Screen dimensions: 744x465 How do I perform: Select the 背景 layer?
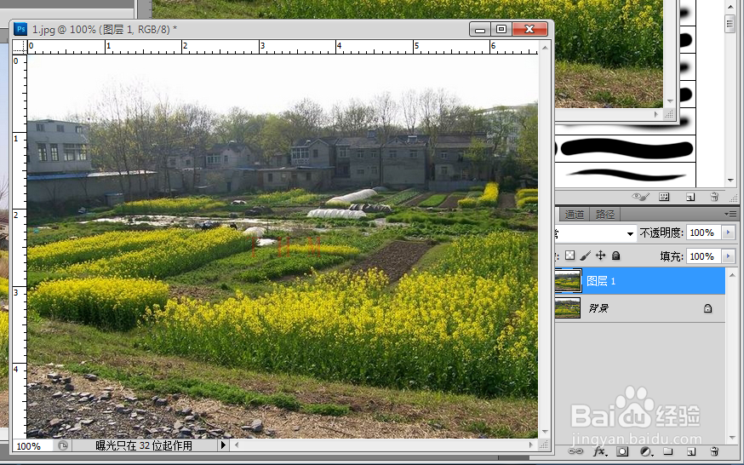point(639,308)
